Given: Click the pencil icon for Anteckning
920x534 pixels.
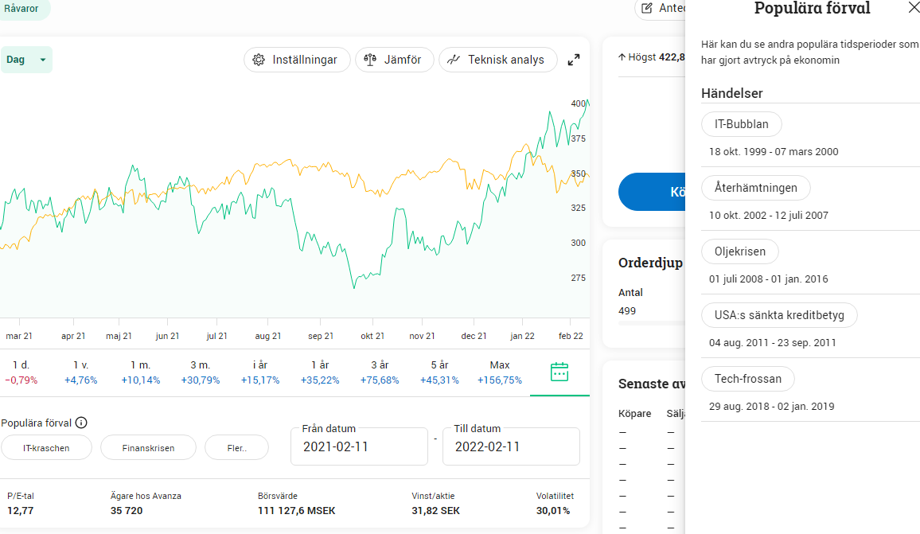Looking at the screenshot, I should pyautogui.click(x=646, y=8).
